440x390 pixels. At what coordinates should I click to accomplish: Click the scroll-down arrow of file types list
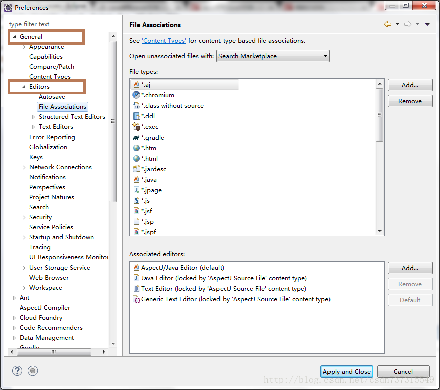click(380, 231)
